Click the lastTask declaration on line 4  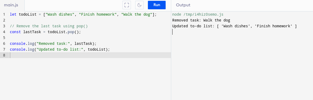click(x=46, y=32)
